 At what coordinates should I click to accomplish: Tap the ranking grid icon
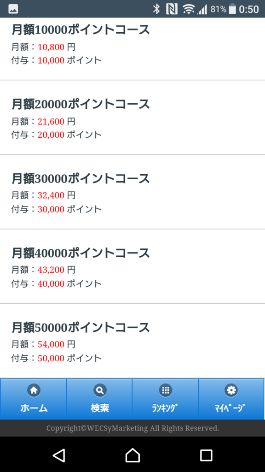(165, 390)
